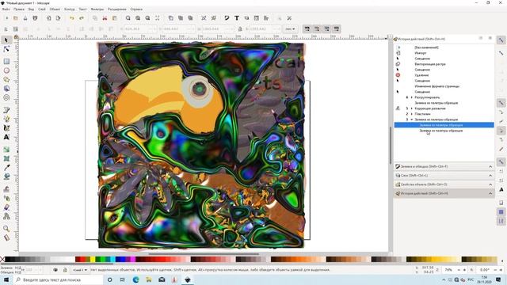Toggle the topmost snap control button
The height and width of the screenshot is (285, 507).
tap(501, 40)
